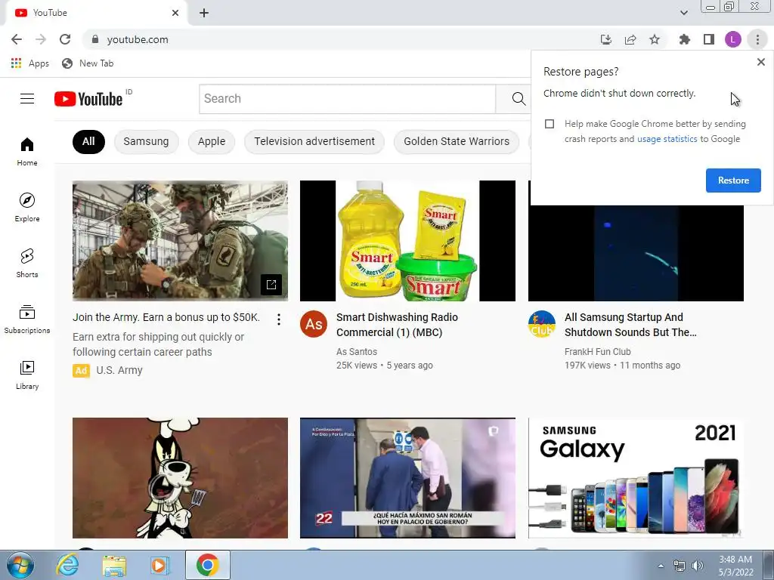Click Chrome icon in taskbar

point(207,565)
